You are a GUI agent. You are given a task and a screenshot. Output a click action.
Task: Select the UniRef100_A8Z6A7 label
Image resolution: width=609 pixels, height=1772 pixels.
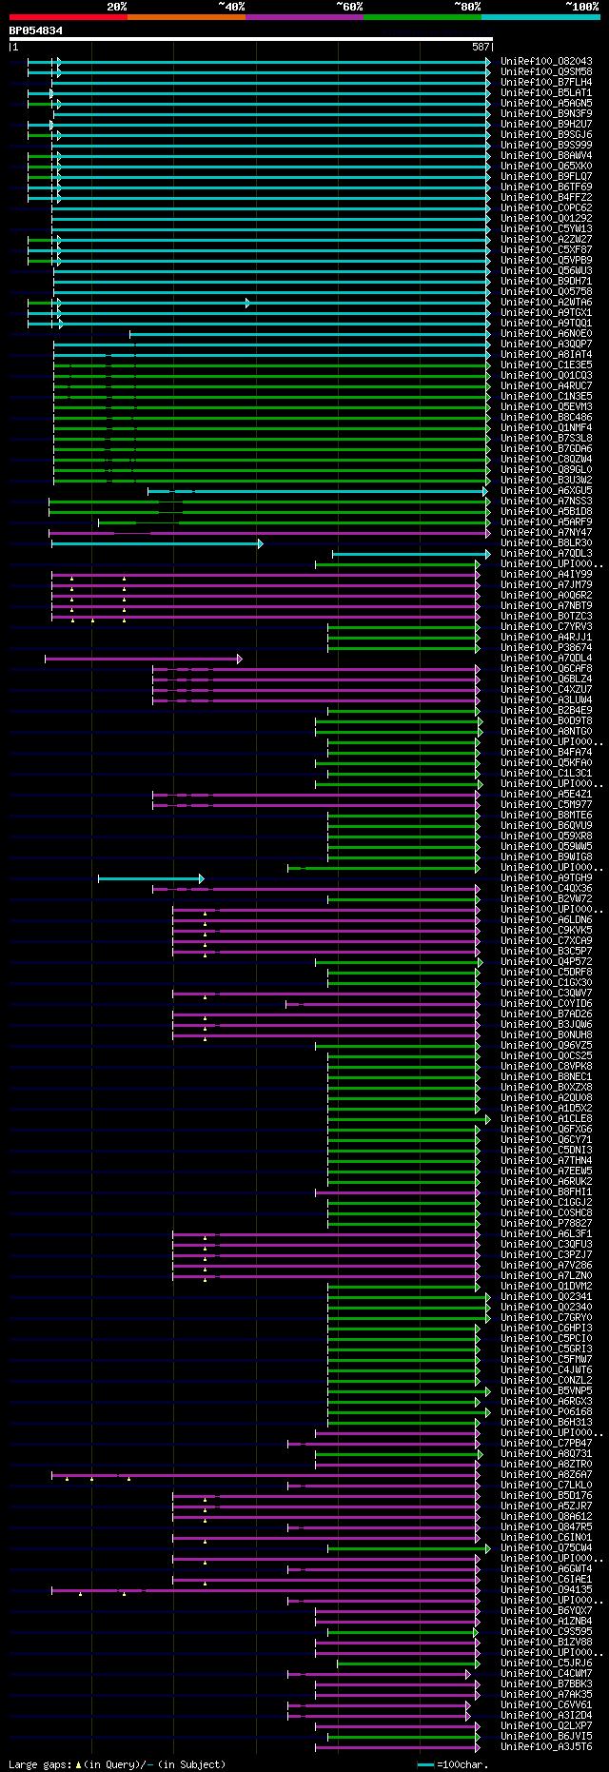(546, 1474)
